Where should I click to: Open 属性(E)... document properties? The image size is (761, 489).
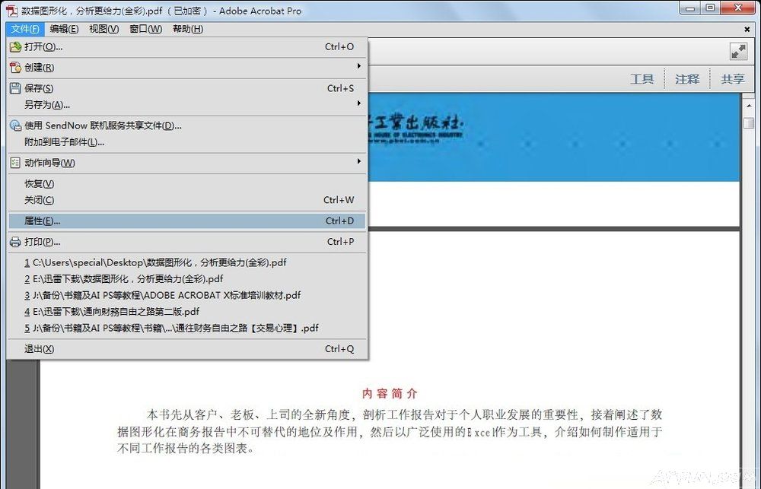[187, 221]
